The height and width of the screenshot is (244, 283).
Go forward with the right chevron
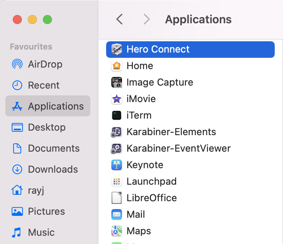(146, 19)
